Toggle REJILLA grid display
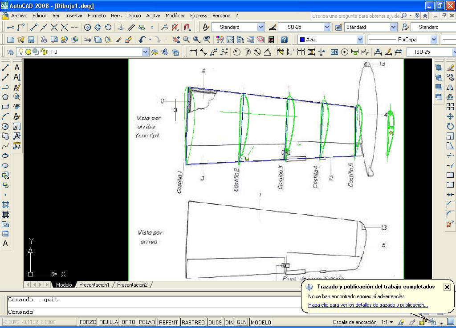456x328 pixels. pyautogui.click(x=109, y=322)
